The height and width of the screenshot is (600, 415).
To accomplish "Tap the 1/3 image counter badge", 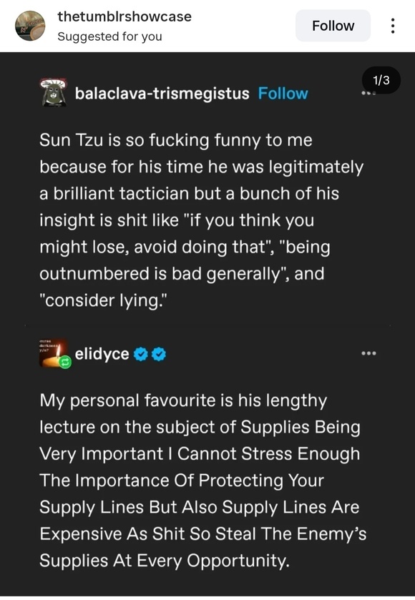I will point(381,80).
